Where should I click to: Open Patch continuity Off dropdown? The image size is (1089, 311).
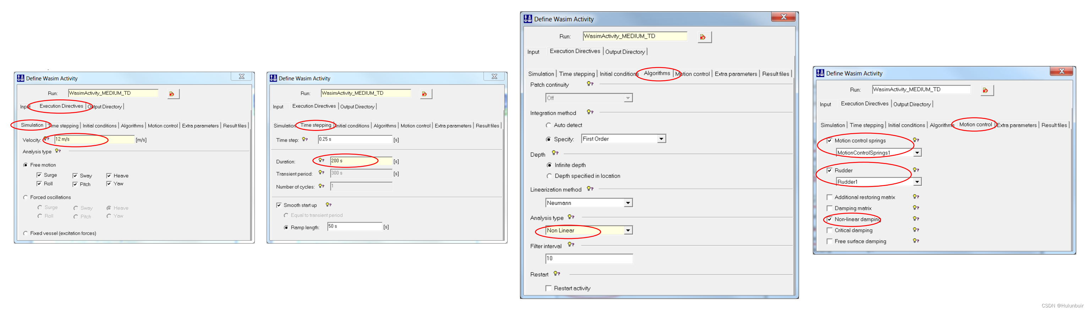tap(628, 98)
